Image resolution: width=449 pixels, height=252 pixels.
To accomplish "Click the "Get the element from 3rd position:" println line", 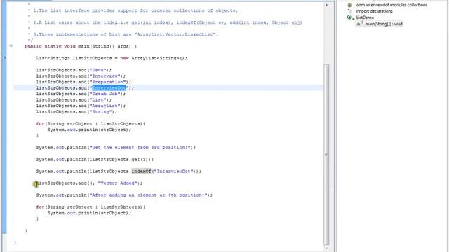I will [x=116, y=148].
